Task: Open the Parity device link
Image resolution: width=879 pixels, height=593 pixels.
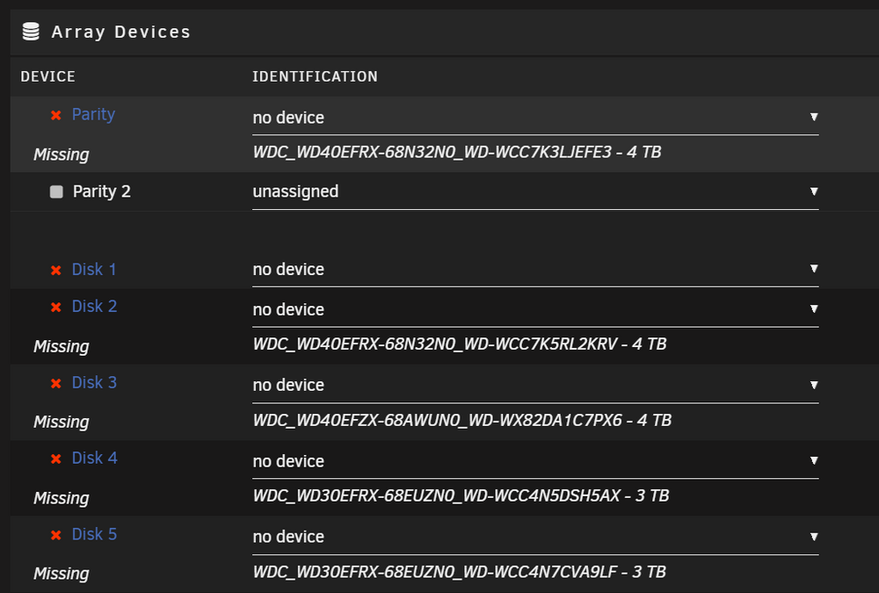Action: pos(94,114)
